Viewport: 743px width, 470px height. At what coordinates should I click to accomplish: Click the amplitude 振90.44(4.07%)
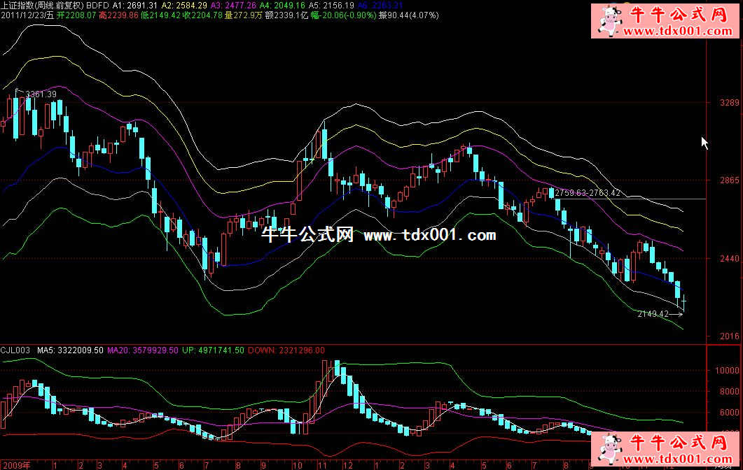coord(408,15)
